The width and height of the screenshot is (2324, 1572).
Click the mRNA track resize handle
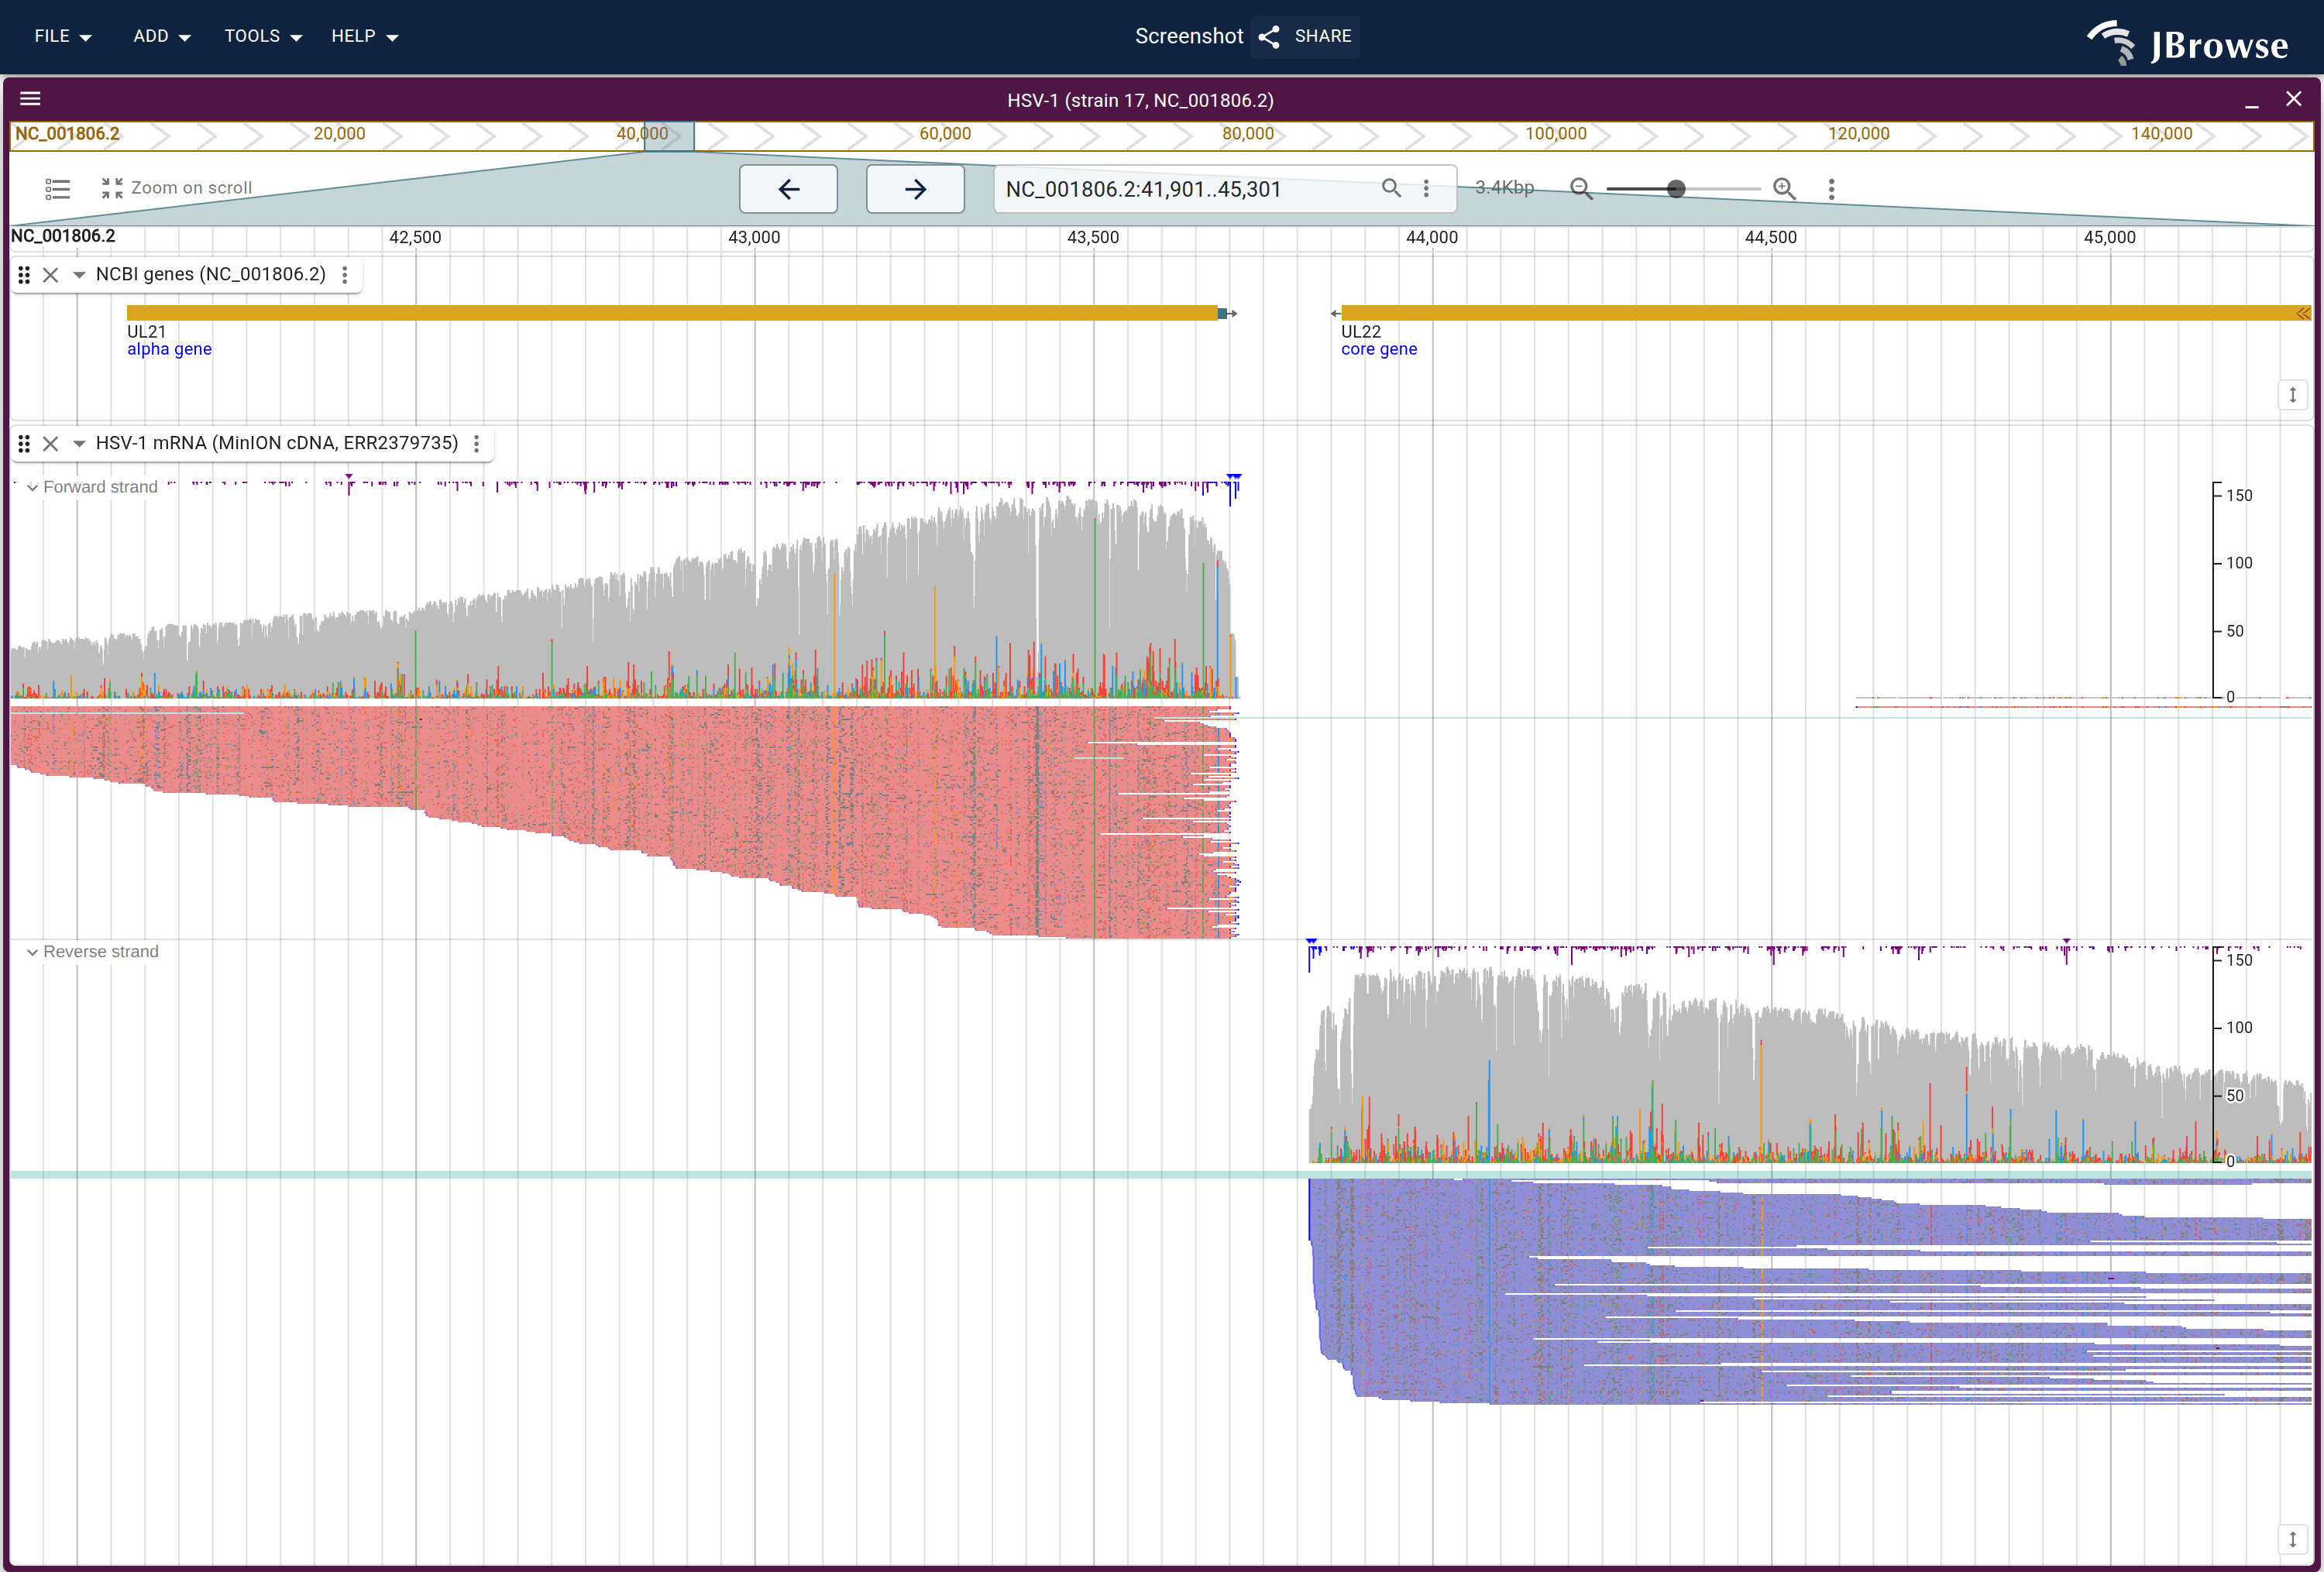click(x=2293, y=1539)
